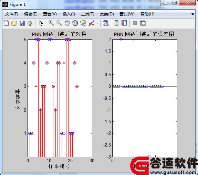Open the 桌面(D) menu

point(107,14)
